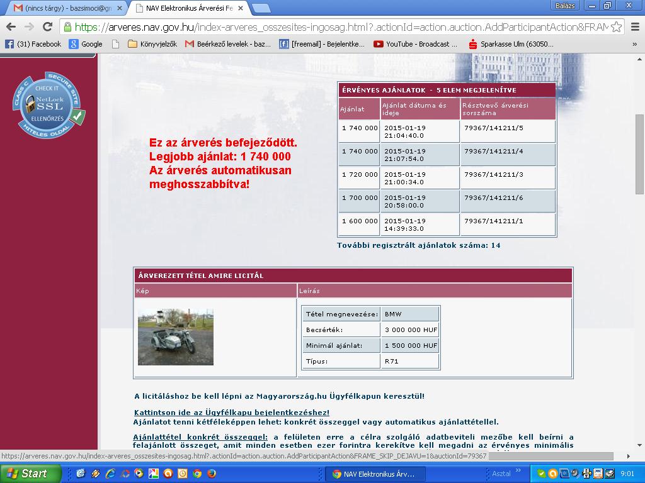Reload the page with refresh icon
This screenshot has height=483, width=645.
[47, 27]
